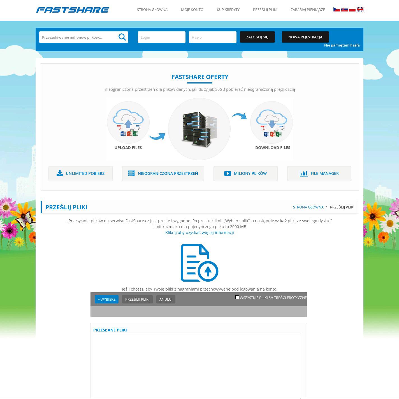
Task: Choose the Polish flag language
Action: (352, 10)
